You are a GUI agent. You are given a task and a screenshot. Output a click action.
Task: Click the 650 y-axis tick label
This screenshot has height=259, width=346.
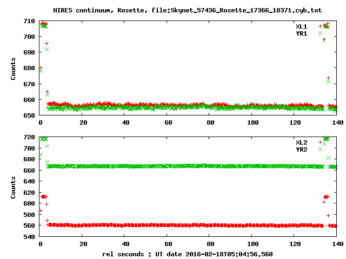29,115
